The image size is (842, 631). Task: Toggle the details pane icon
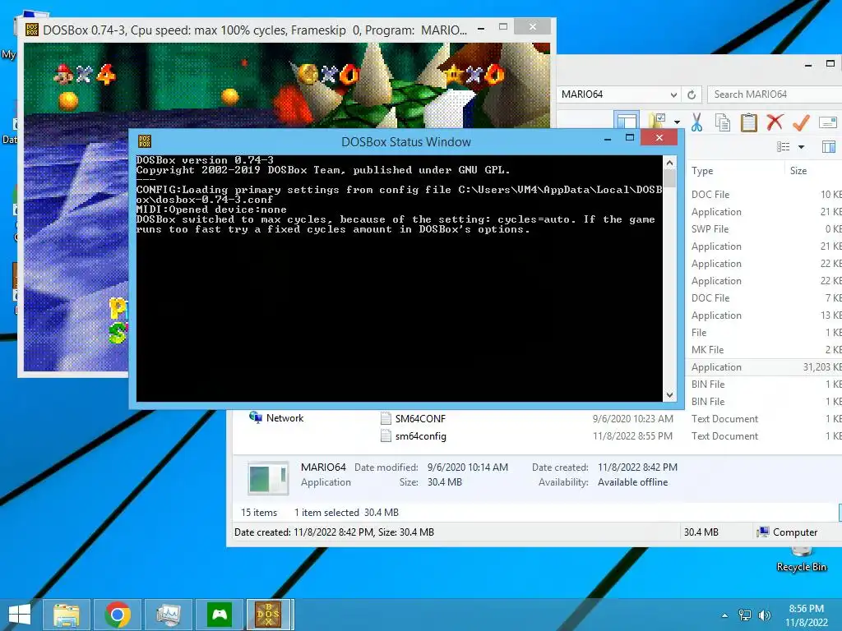click(829, 146)
